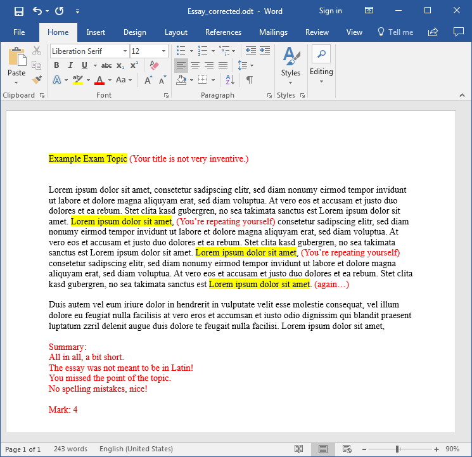Open Ribbon Display Options

369,11
